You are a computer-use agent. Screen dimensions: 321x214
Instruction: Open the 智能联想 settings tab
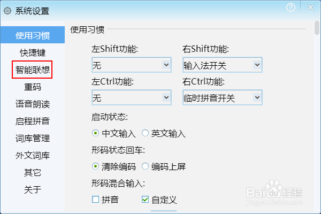[33, 70]
